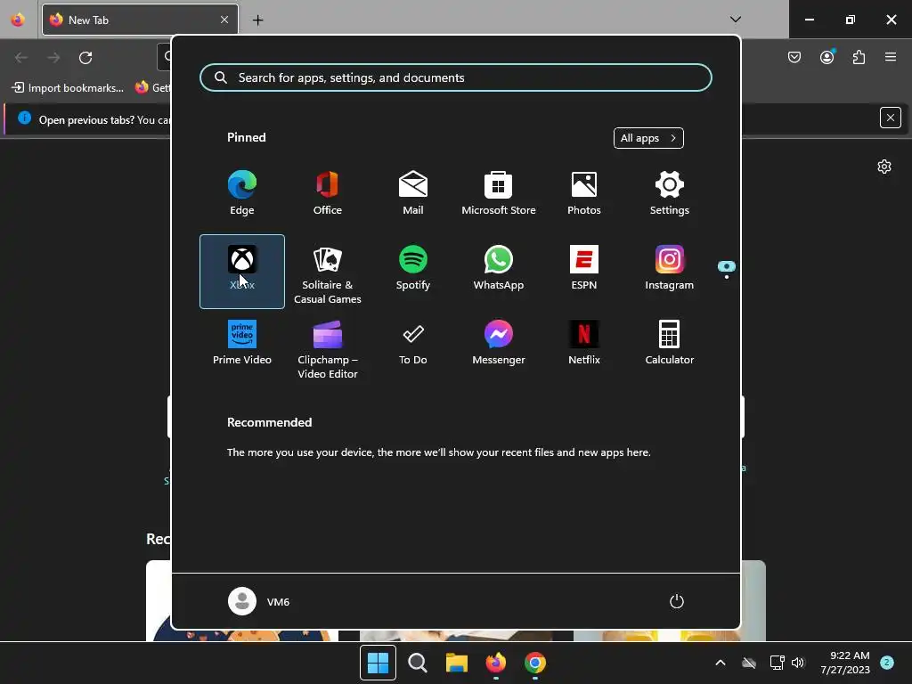The image size is (912, 684).
Task: Open Import bookmarks in Firefox
Action: (68, 88)
